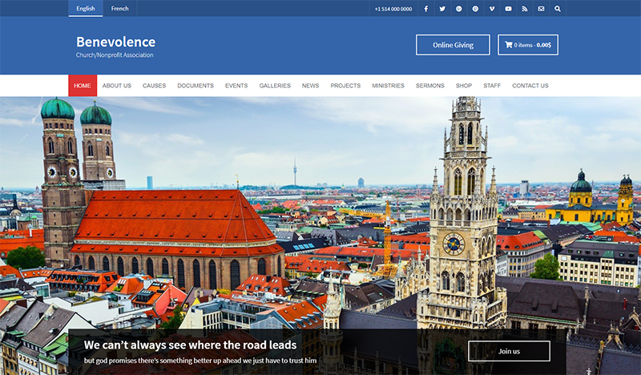Click the shopping cart icon

[x=509, y=45]
